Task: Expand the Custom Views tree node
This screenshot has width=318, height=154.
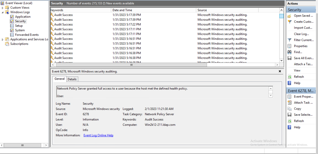Action: click(x=3, y=7)
